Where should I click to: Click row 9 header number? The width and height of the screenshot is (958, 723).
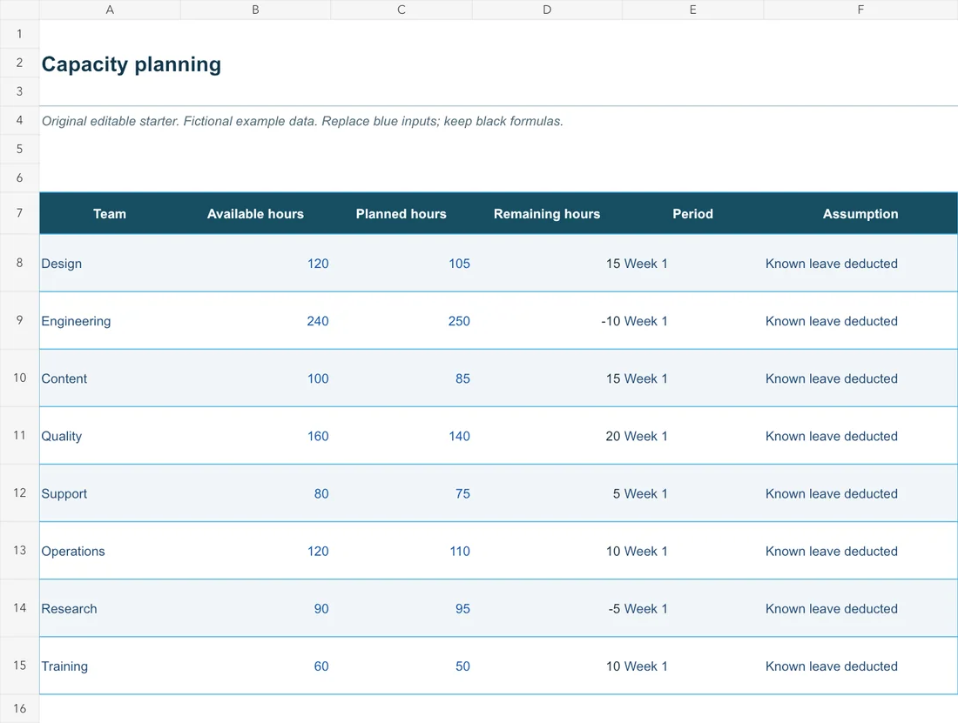pos(19,320)
